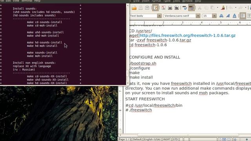
Task: Click the 'tar -zxvf freeswitch-1.0.6.tar.gz' line
Action: [160, 40]
